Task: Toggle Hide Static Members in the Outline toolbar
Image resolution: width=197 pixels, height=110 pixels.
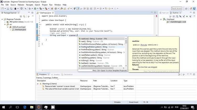Action: click(184, 16)
